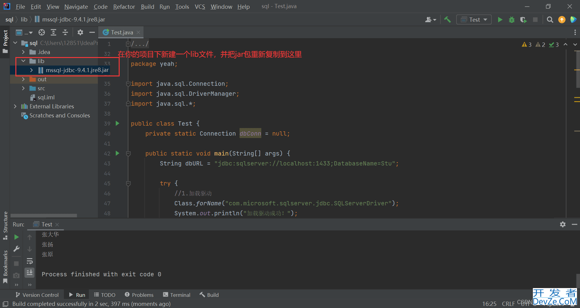Expand the src folder

[x=23, y=88]
